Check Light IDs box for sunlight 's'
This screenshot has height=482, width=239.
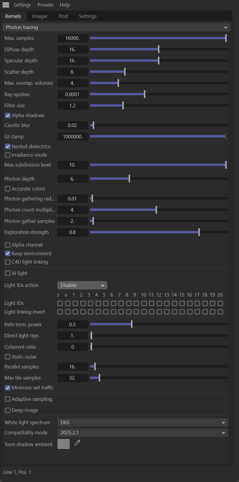click(60, 303)
